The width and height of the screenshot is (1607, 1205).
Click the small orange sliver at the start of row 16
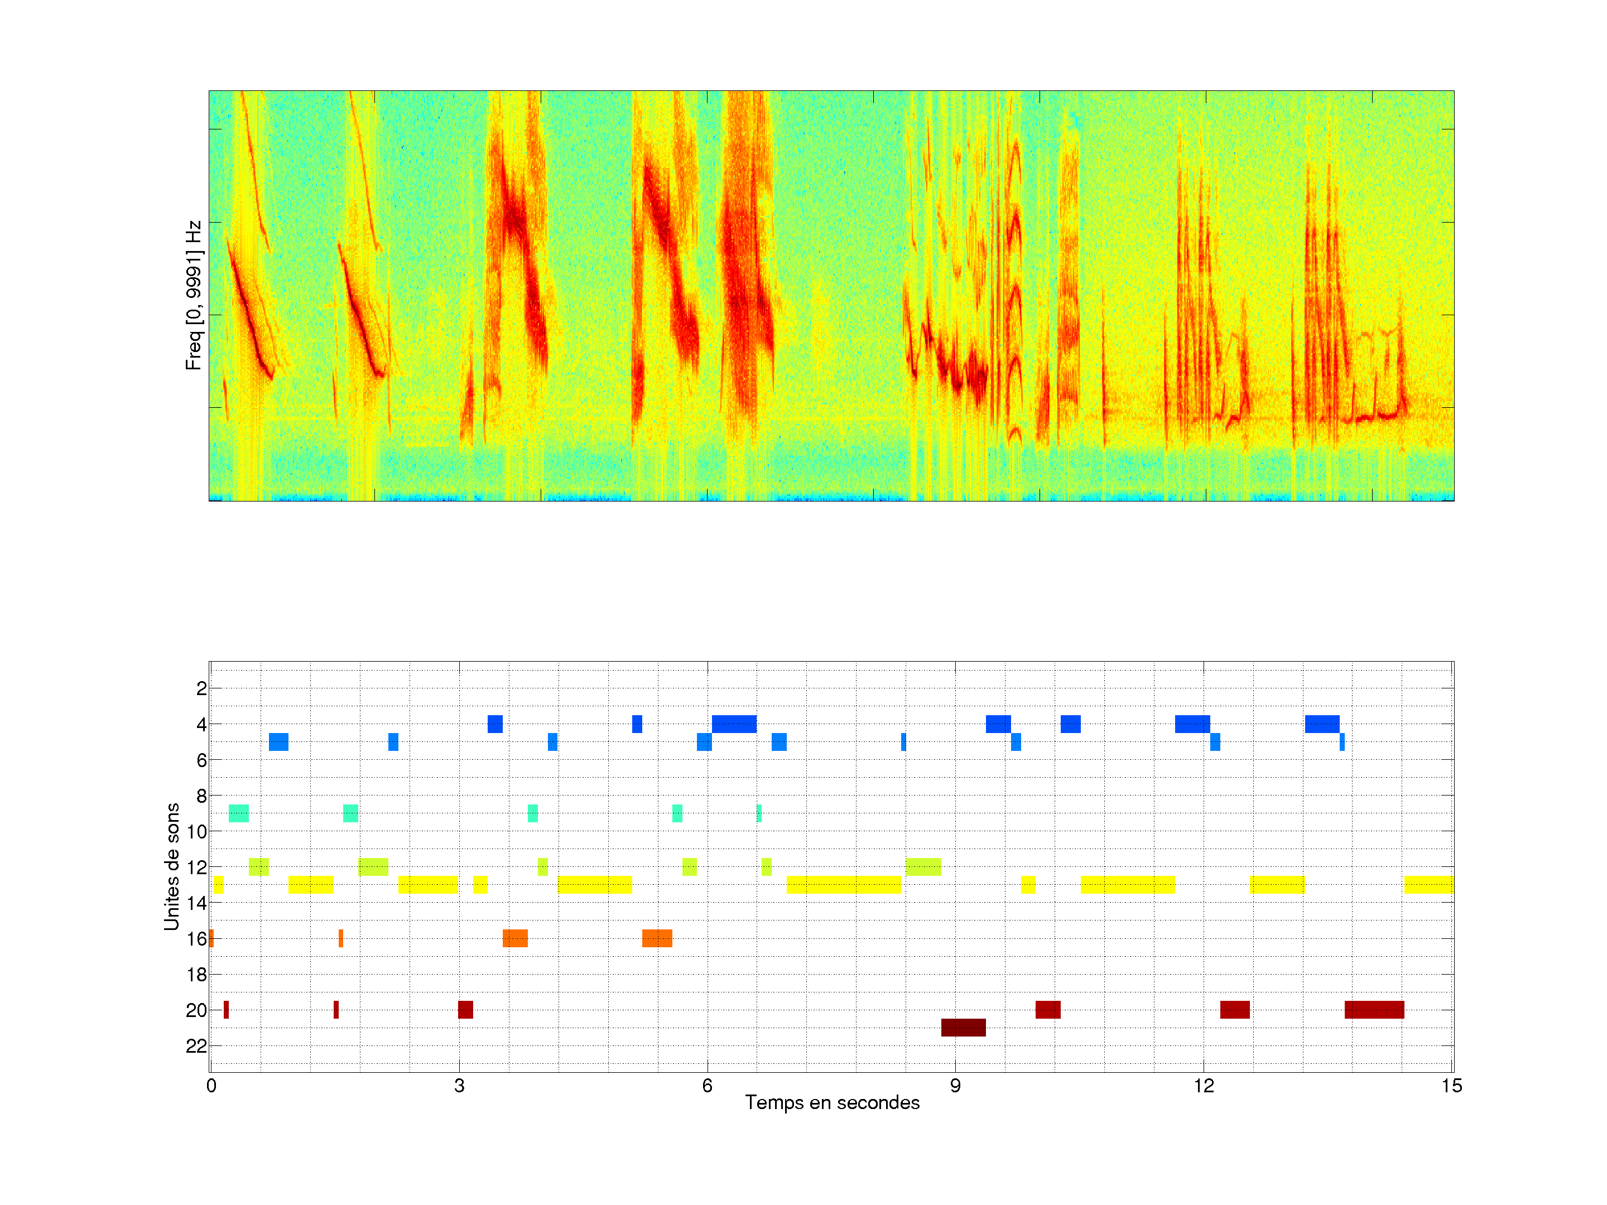coord(211,938)
